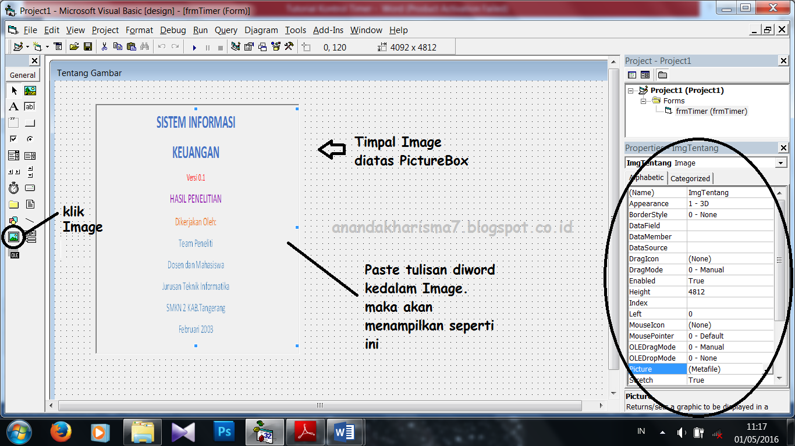The height and width of the screenshot is (446, 795).
Task: Switch to the Categorized properties tab
Action: [690, 178]
